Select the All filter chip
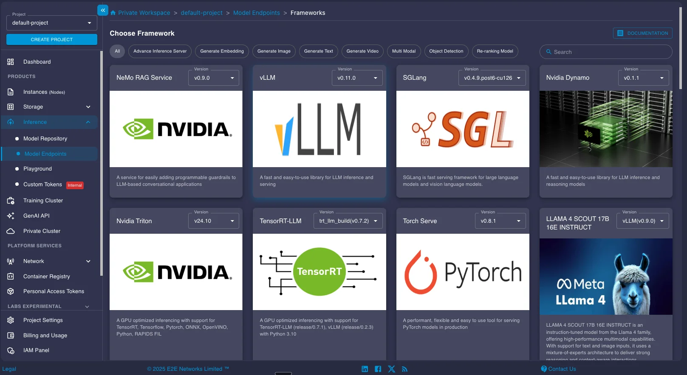The image size is (687, 375). tap(117, 51)
